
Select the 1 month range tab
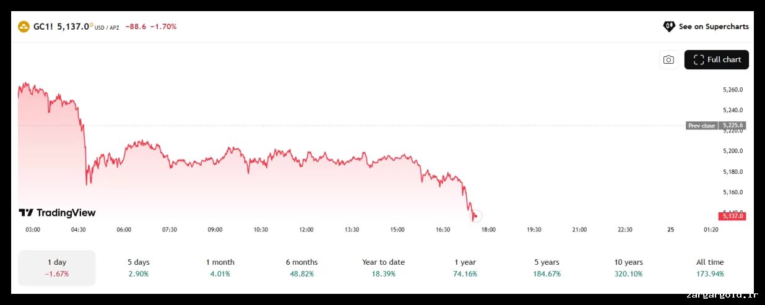220,268
